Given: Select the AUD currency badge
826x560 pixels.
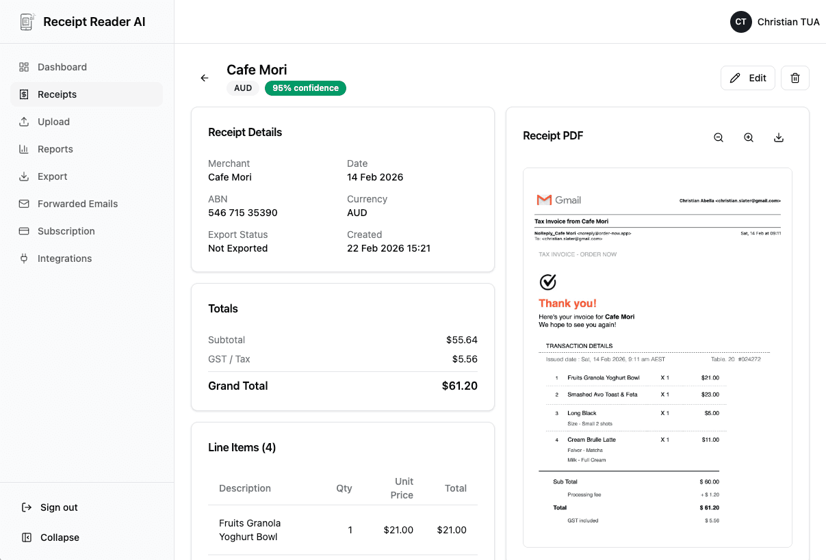Looking at the screenshot, I should coord(243,88).
